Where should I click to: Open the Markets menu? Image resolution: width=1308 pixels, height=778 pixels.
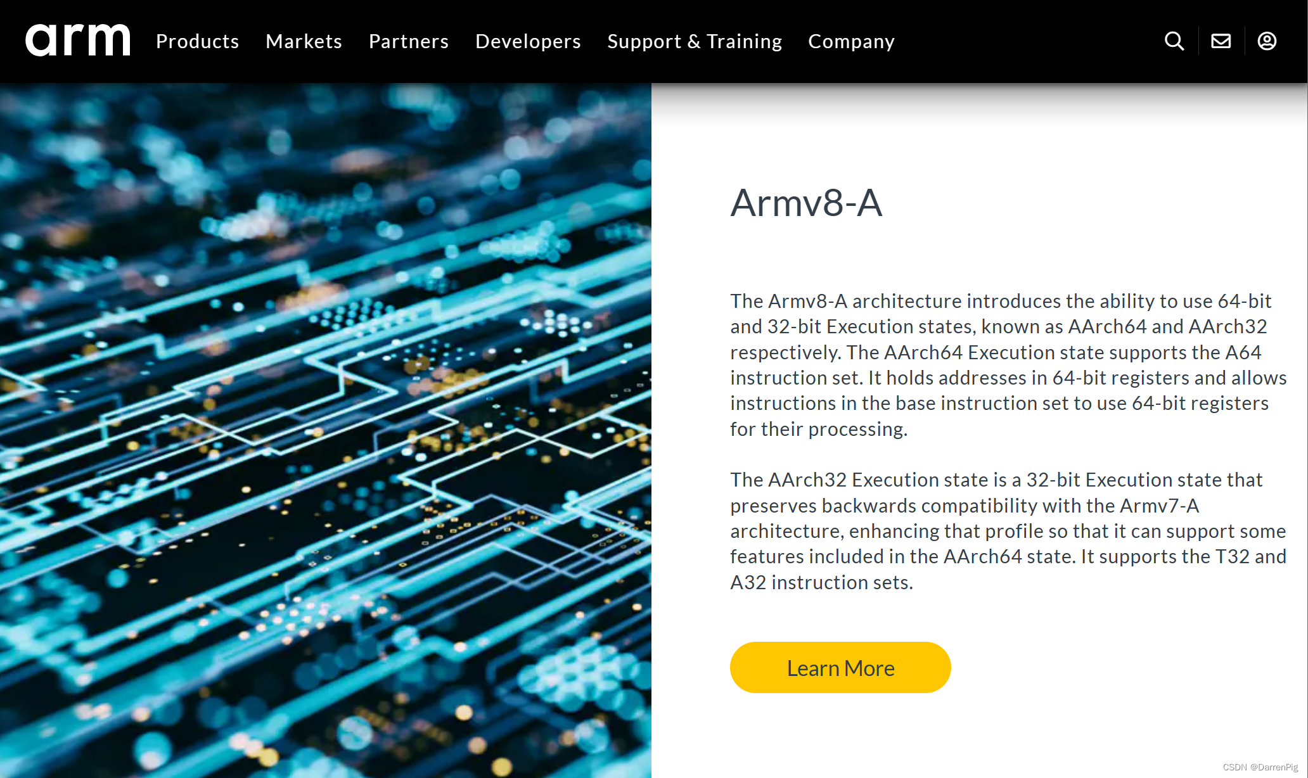pyautogui.click(x=303, y=41)
